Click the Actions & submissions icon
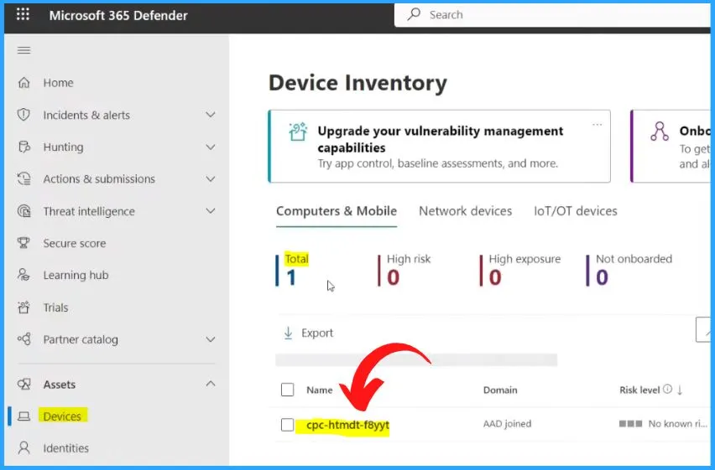 point(23,179)
